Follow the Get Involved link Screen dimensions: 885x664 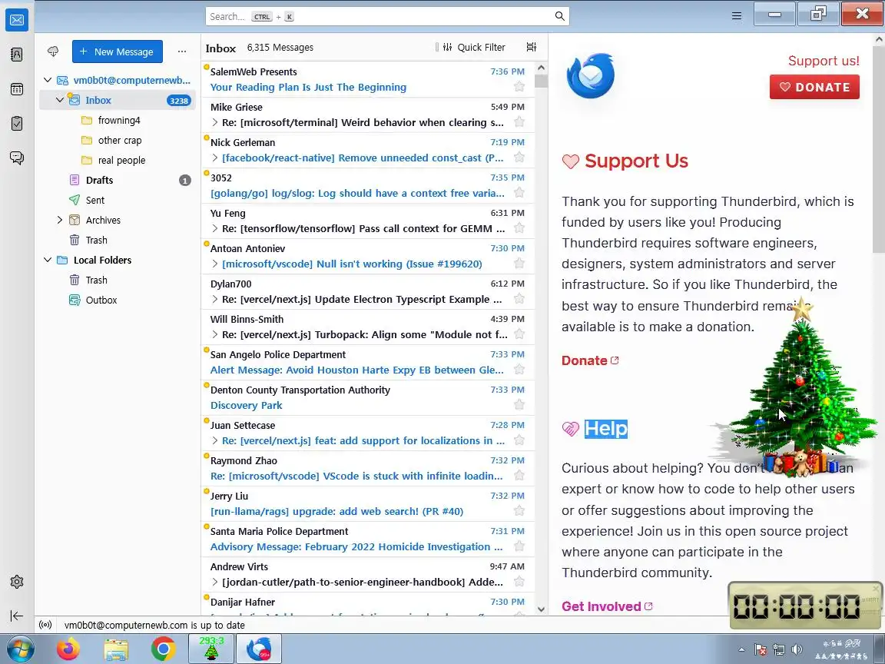coord(607,606)
